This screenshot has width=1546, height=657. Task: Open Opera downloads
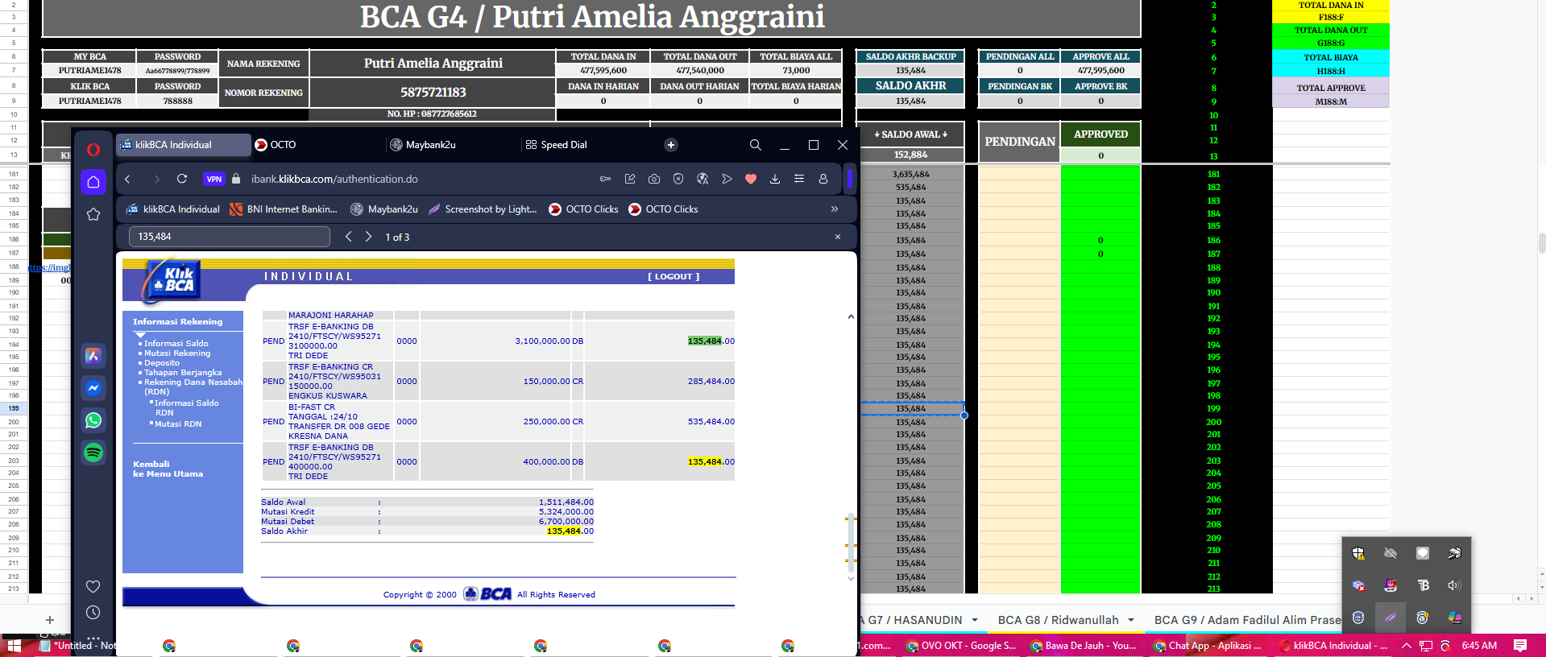point(775,179)
